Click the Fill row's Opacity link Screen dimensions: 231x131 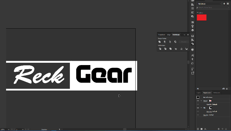(209, 112)
